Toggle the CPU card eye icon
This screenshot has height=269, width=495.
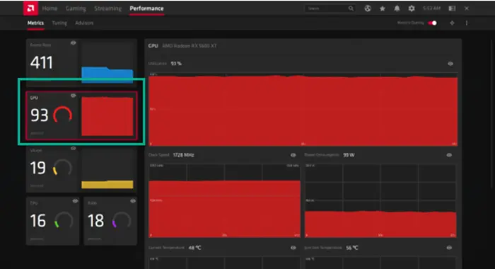[x=75, y=201]
